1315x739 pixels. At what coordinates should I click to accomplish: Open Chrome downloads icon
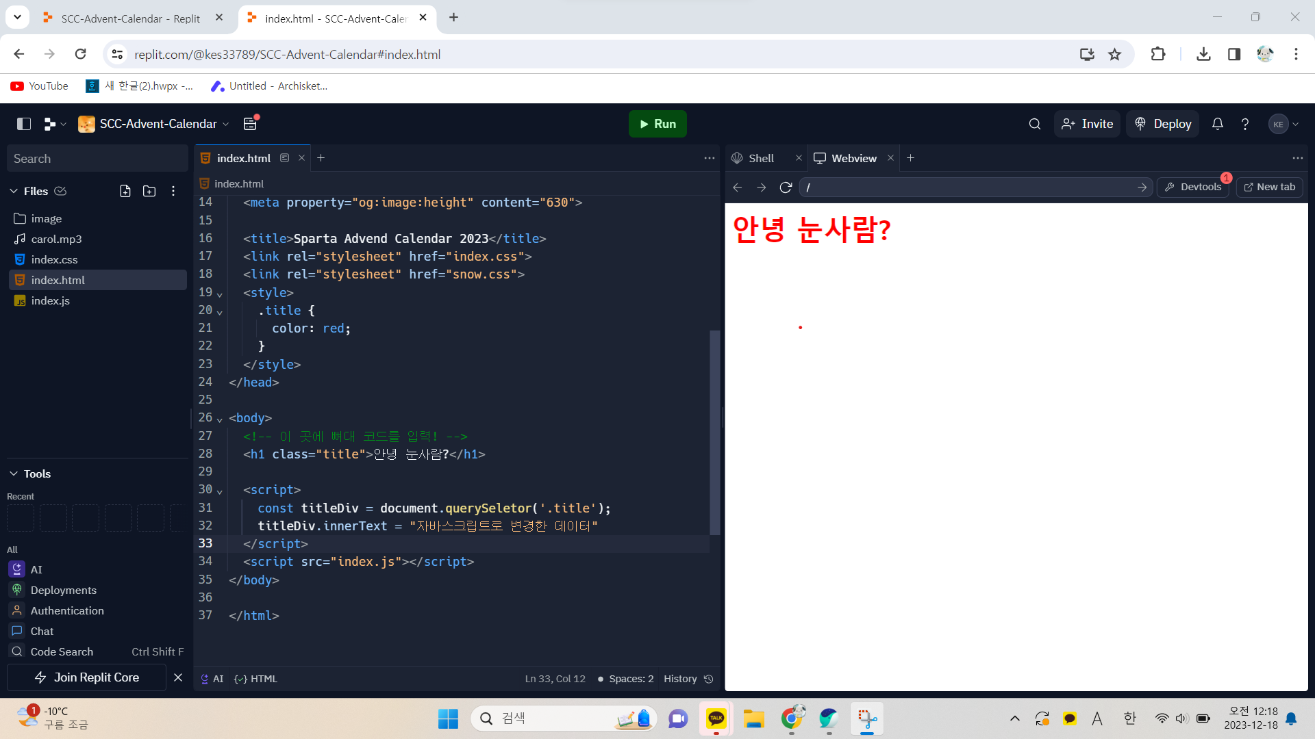[1203, 55]
